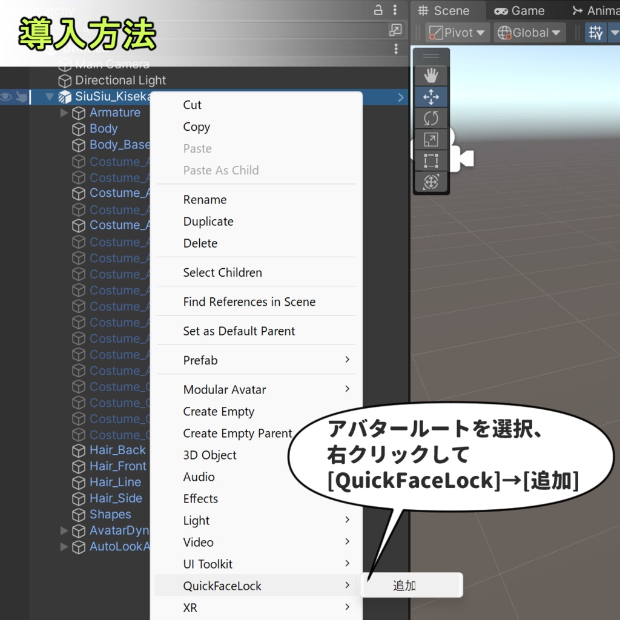Screen dimensions: 620x620
Task: Expand the XR submenu
Action: point(256,607)
